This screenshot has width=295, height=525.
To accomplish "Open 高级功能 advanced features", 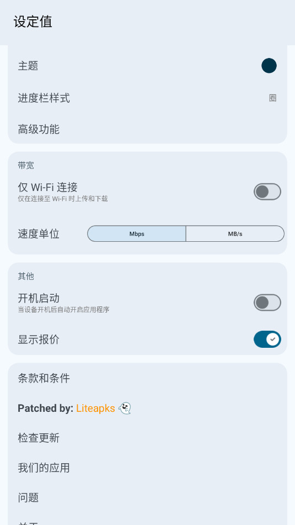I will (147, 129).
